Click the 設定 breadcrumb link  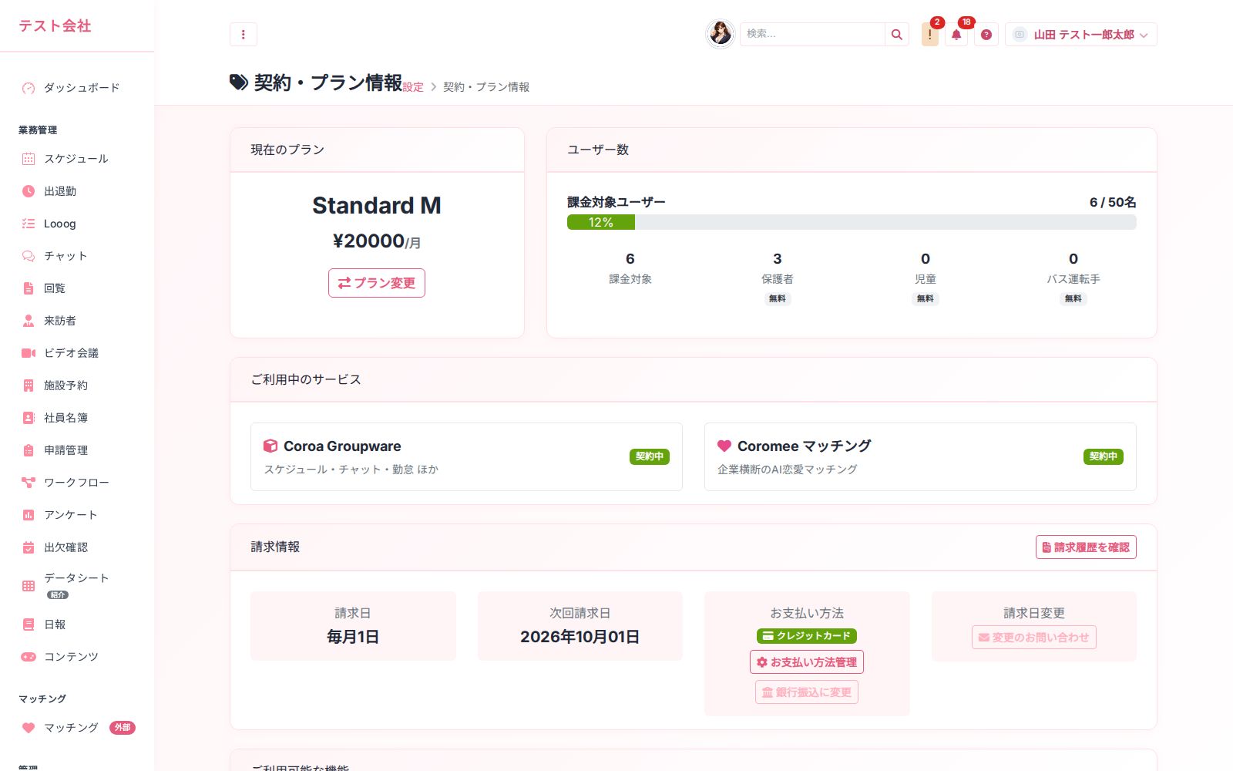(x=413, y=87)
